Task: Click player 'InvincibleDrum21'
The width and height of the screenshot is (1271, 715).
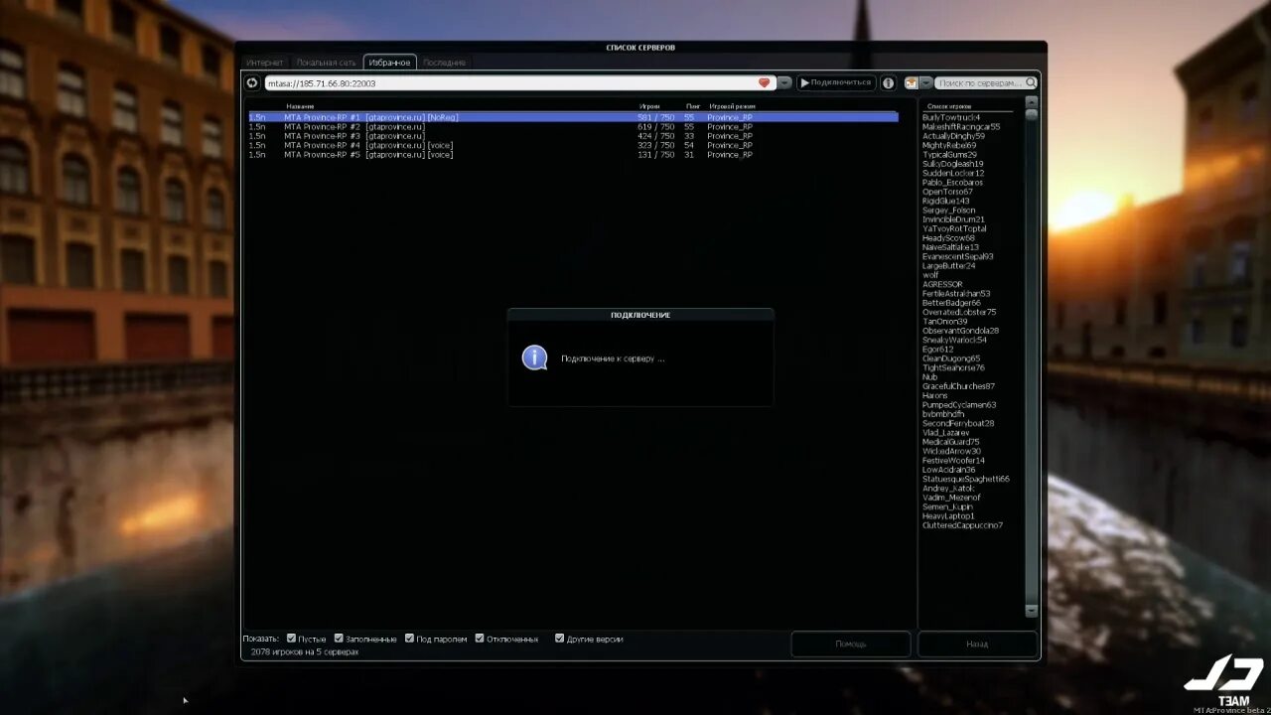Action: (x=953, y=219)
